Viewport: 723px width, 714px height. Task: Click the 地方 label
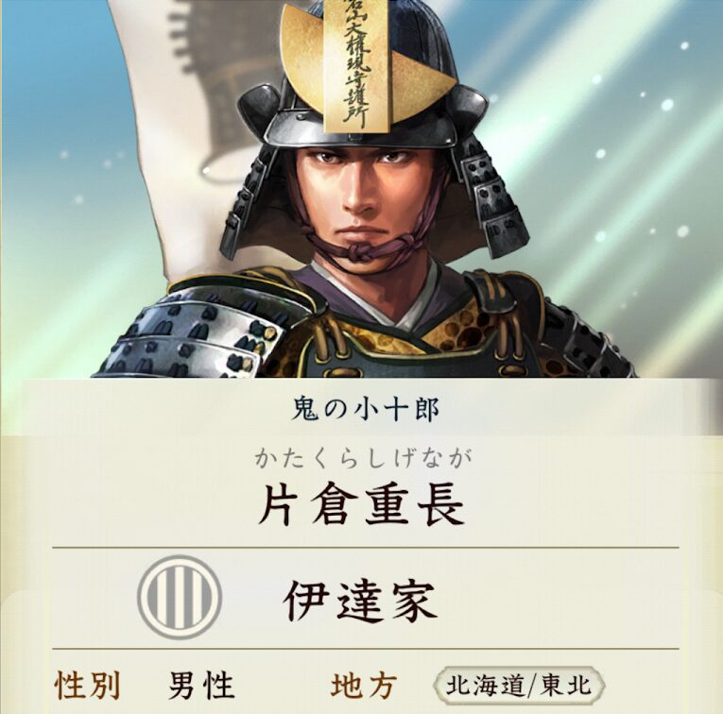click(364, 686)
